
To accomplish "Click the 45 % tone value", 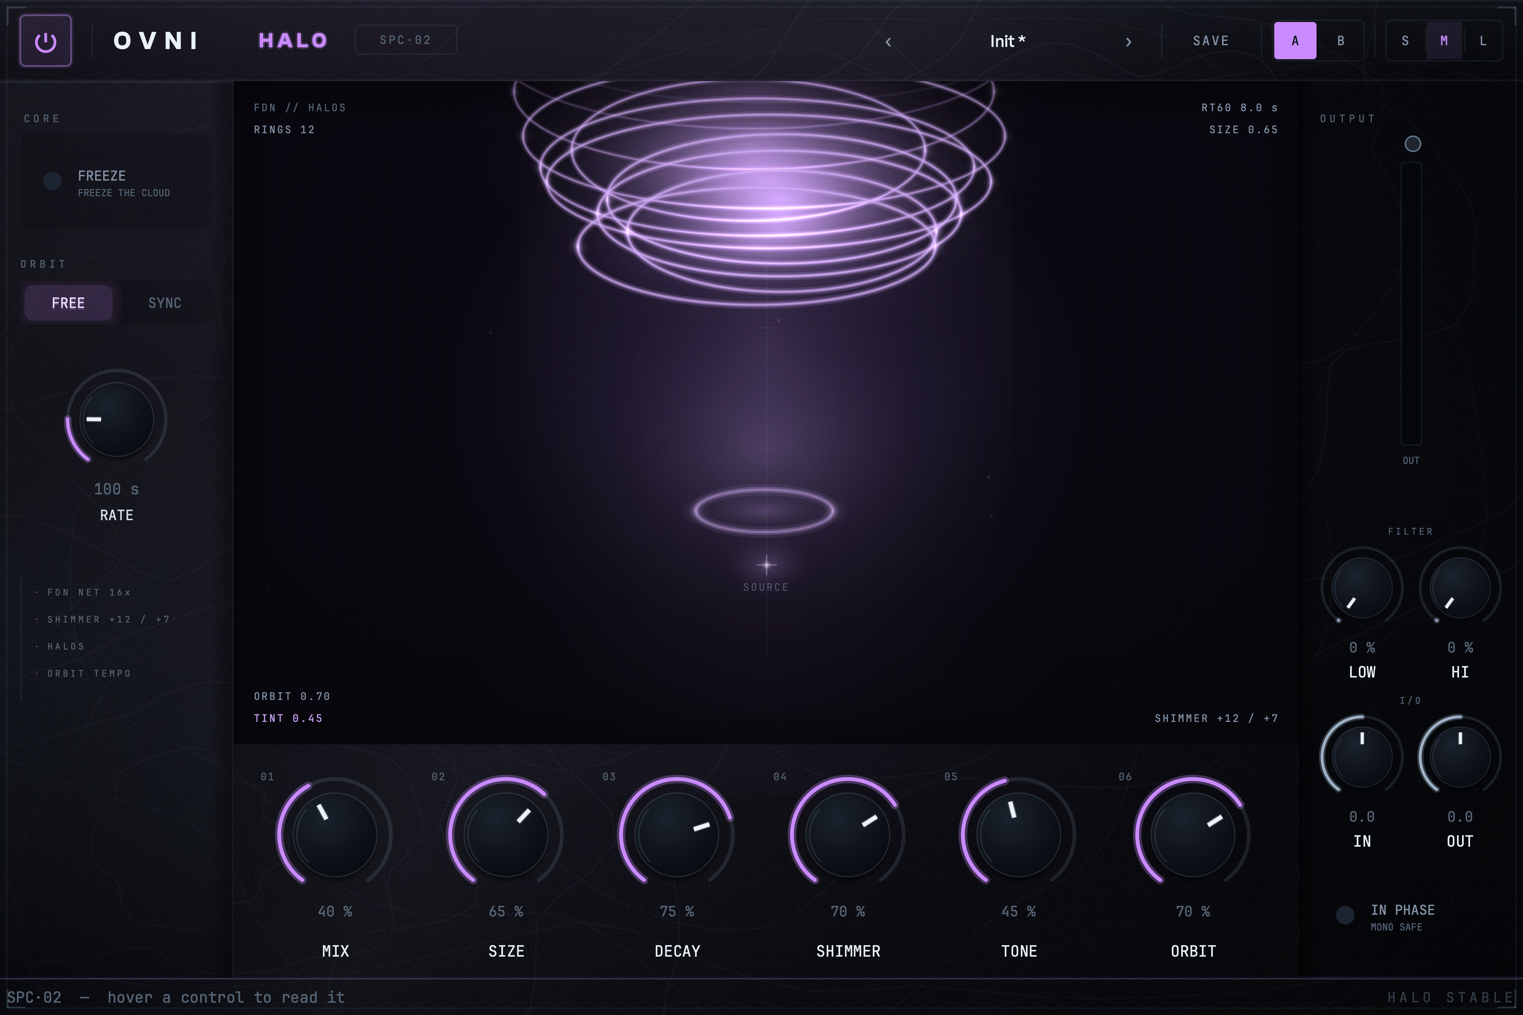I will coord(1019,911).
